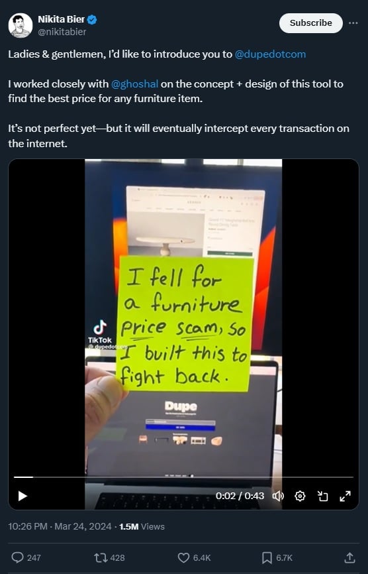Toggle picture-in-picture mode
The height and width of the screenshot is (574, 368).
[x=322, y=496]
